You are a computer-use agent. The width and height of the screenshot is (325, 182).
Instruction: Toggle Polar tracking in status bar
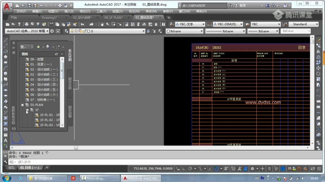[x=190, y=169]
